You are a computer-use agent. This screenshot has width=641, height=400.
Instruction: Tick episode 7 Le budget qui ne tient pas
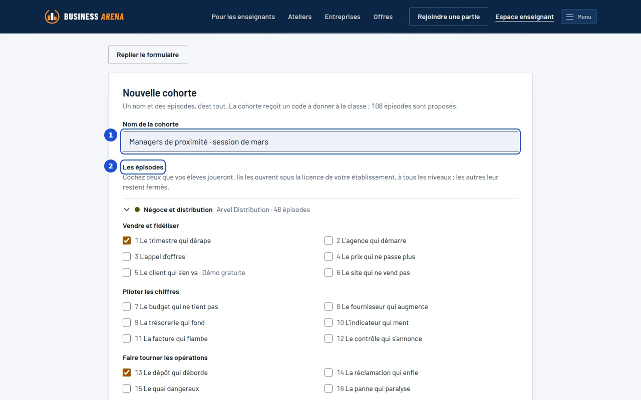click(x=127, y=306)
